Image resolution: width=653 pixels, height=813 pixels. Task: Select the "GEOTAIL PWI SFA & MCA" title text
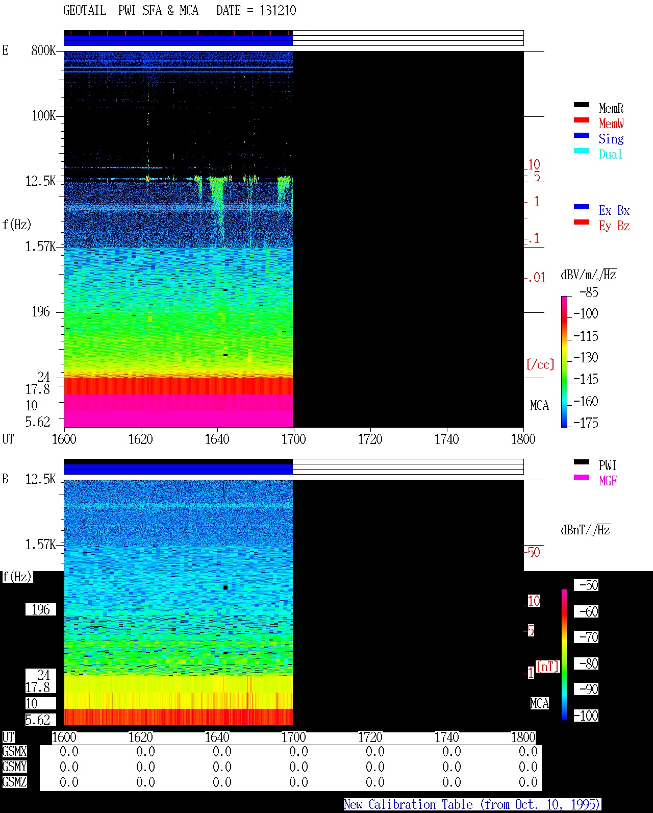click(x=131, y=10)
